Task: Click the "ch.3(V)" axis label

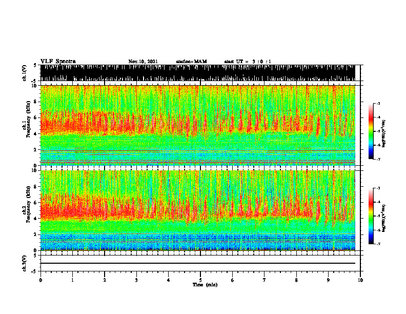Action: pyautogui.click(x=24, y=264)
